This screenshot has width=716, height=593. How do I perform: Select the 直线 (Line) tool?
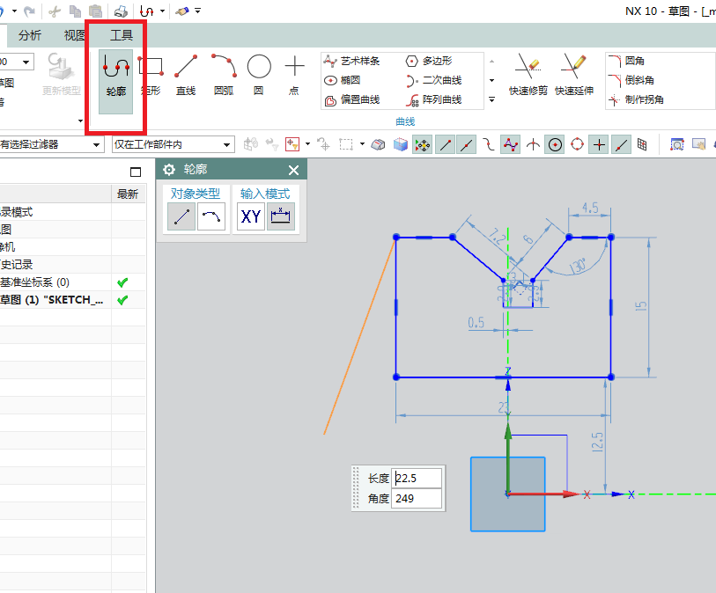point(186,75)
